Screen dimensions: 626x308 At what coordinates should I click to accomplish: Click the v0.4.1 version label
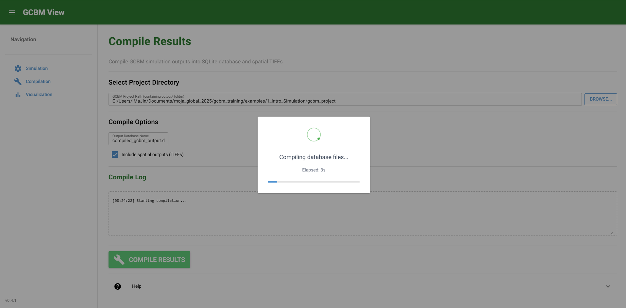[x=11, y=300]
